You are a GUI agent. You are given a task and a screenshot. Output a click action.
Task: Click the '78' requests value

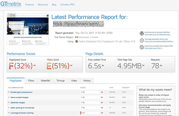(x=155, y=66)
